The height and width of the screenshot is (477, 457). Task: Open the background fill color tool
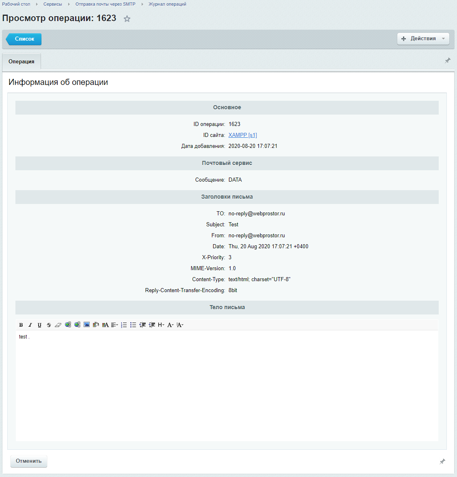(96, 325)
